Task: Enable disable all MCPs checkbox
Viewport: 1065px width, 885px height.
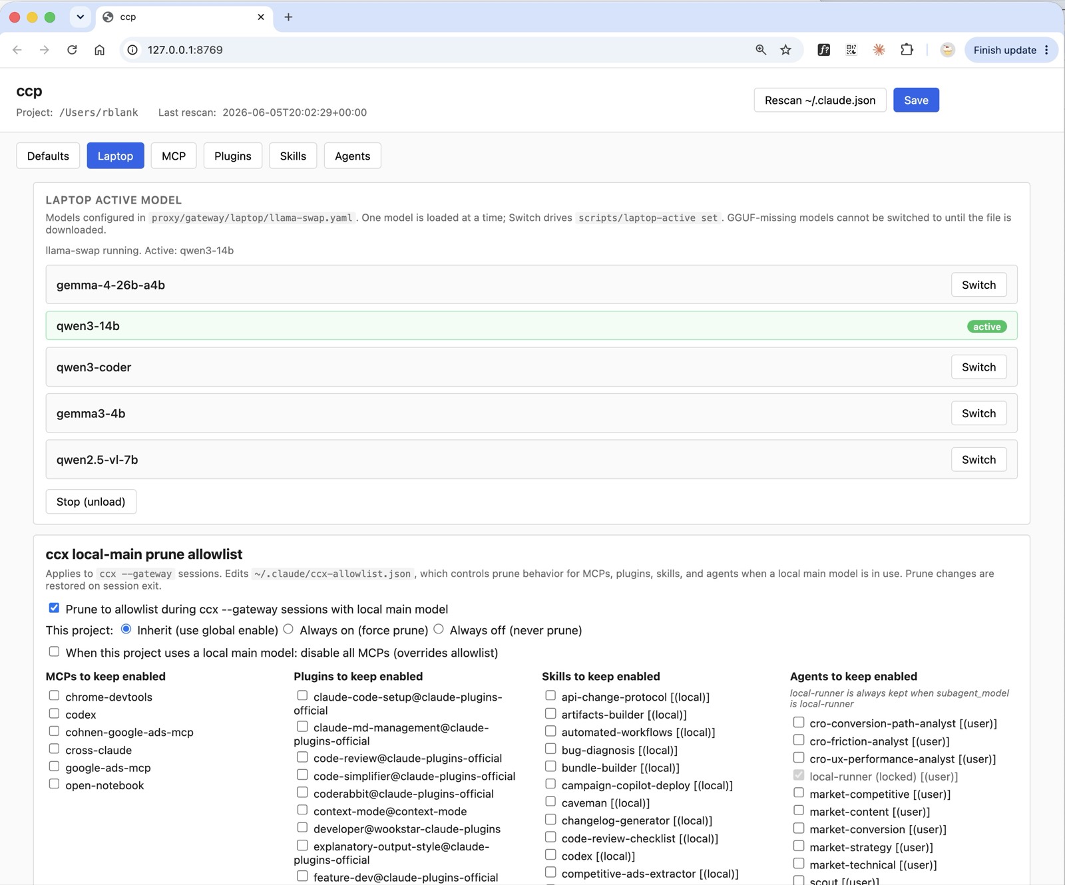Action: pos(54,652)
